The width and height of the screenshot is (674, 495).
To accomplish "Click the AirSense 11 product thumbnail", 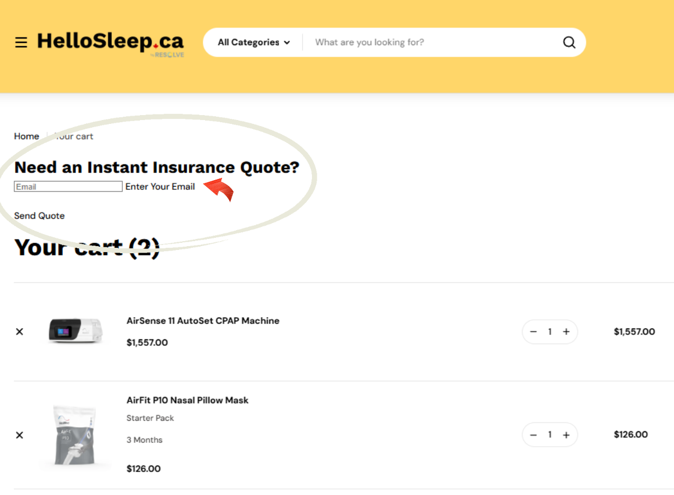I will (x=76, y=331).
